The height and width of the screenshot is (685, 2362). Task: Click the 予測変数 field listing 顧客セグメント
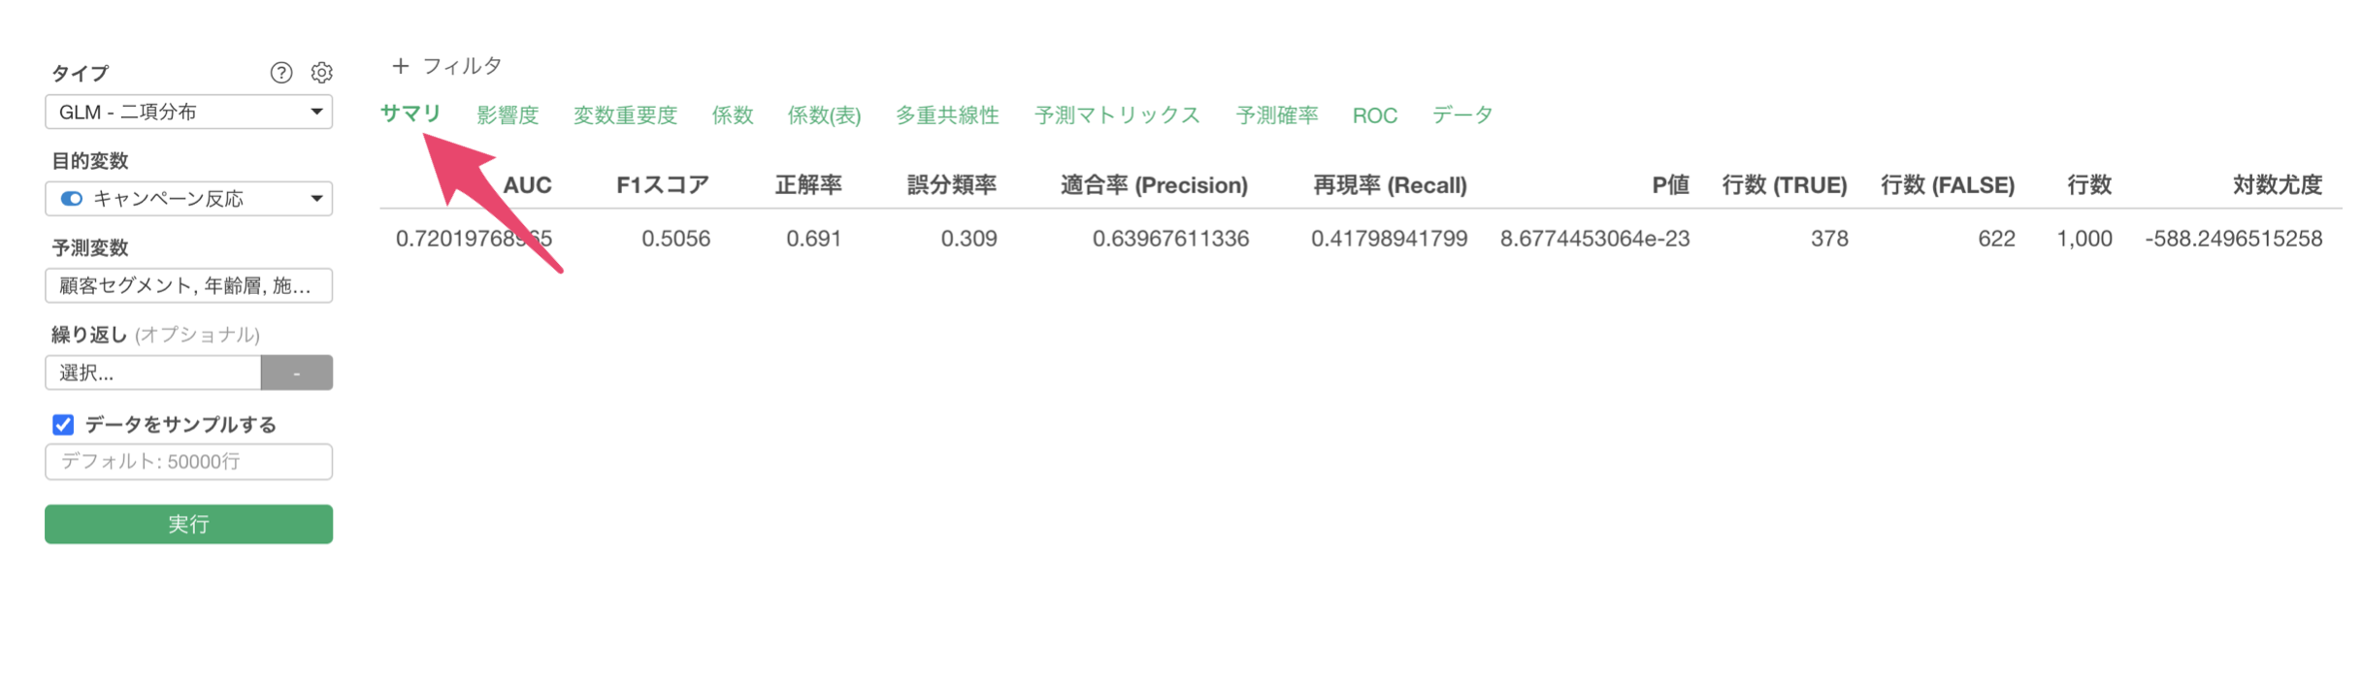point(188,286)
